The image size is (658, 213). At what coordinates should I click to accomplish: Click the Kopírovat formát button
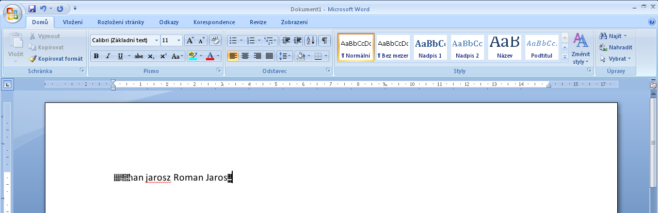pyautogui.click(x=56, y=59)
